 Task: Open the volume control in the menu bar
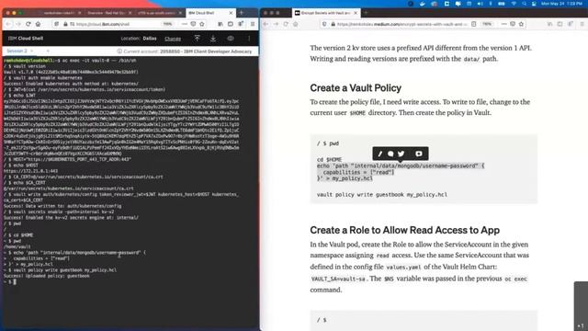point(480,4)
